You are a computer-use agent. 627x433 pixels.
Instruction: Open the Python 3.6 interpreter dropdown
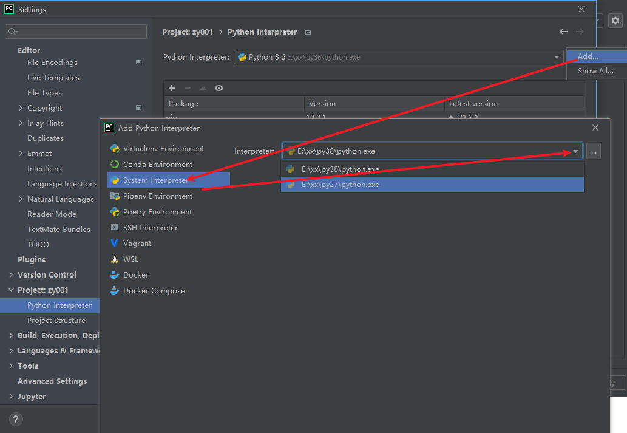(x=557, y=57)
